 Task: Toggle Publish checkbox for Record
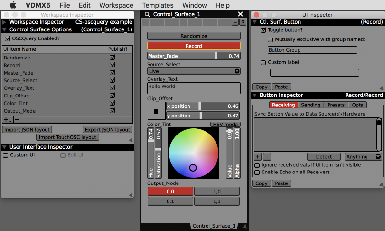tap(113, 65)
